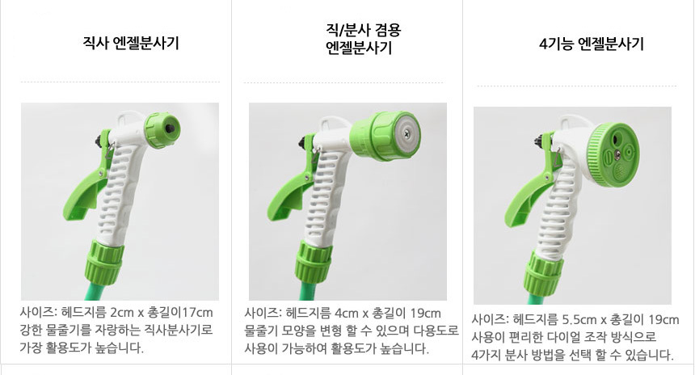This screenshot has width=695, height=375.
Task: Click the small green nozzle tip on first sprayer
Action: (162, 130)
